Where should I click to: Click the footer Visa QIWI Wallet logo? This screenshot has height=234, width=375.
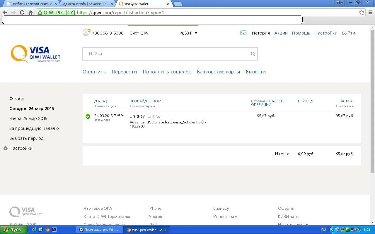tap(26, 212)
